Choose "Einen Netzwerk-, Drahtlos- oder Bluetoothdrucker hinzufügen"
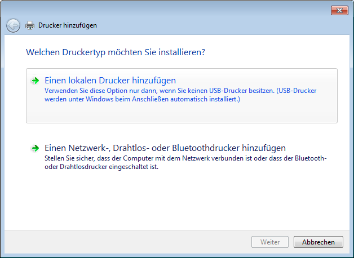Viewport: 354px width, 258px height. 165,148
